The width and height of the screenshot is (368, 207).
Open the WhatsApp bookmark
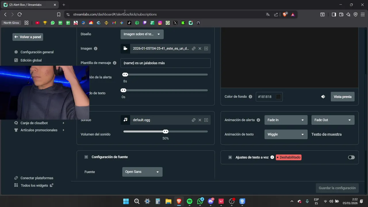[x=53, y=23]
